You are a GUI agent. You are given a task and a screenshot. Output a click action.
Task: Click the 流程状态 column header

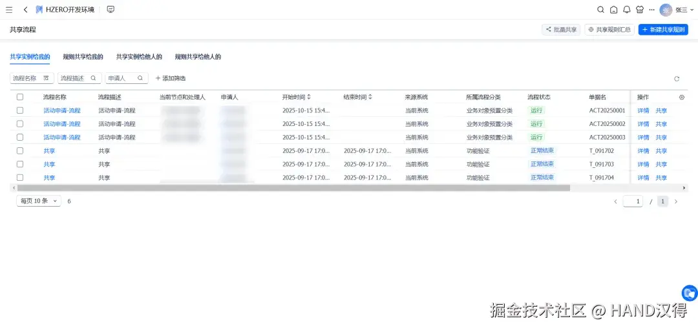click(539, 97)
